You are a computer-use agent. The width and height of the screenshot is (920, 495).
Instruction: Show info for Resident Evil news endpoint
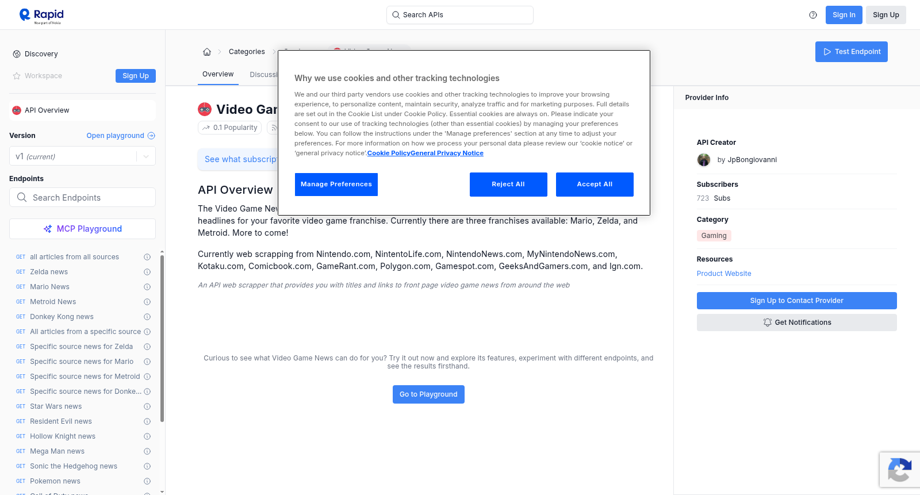147,421
